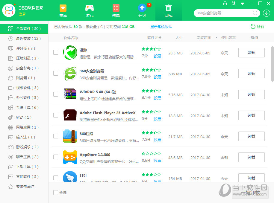The height and width of the screenshot is (203, 274).
Task: Click 显示系统软件 link
Action: click(x=161, y=27)
